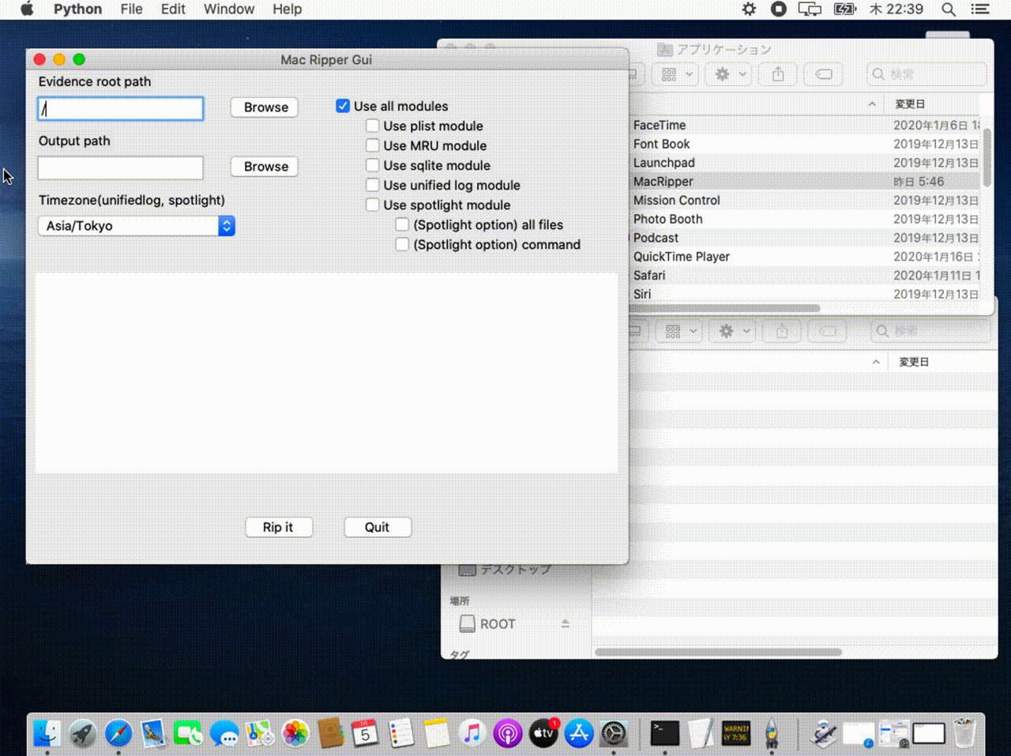Focus the Output path field
1011x756 pixels.
pyautogui.click(x=121, y=167)
